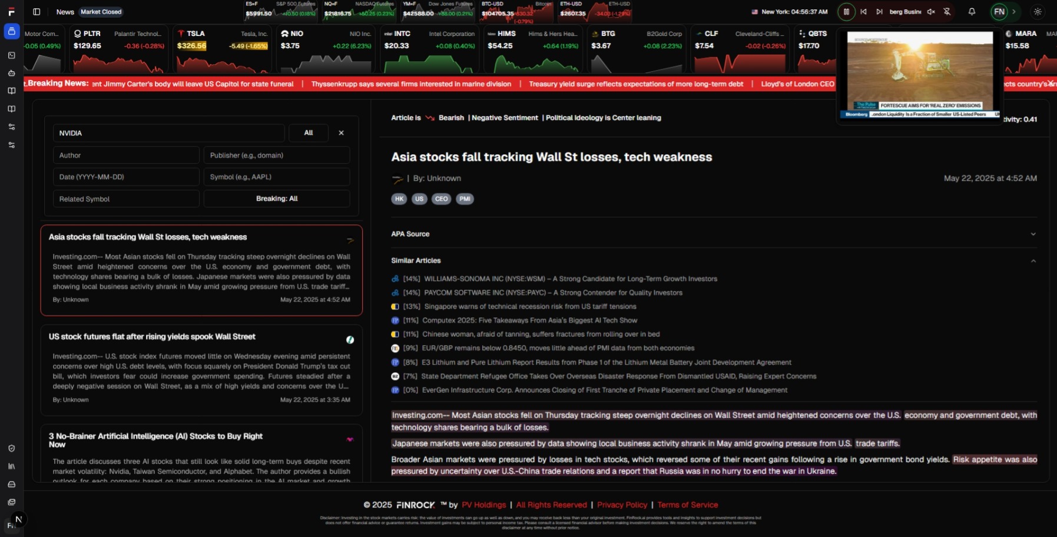Open the NIO ticker card
The width and height of the screenshot is (1057, 537).
(326, 49)
